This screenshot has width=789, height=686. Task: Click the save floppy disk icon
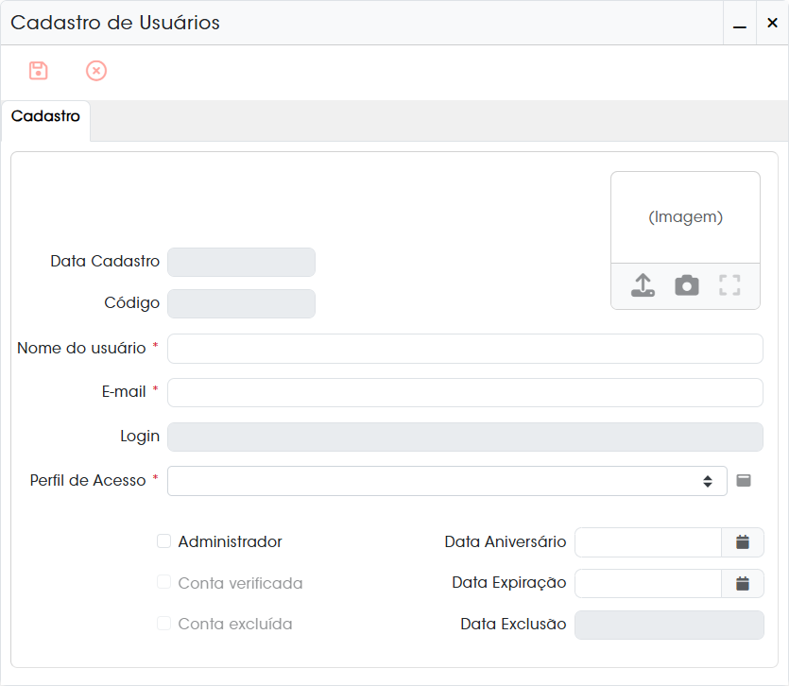[x=38, y=71]
